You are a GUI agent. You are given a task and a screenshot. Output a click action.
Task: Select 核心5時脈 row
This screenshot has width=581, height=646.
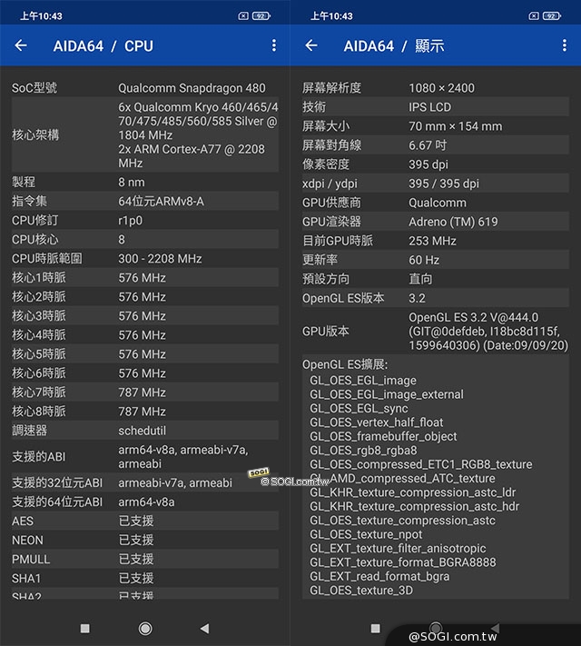pos(145,354)
